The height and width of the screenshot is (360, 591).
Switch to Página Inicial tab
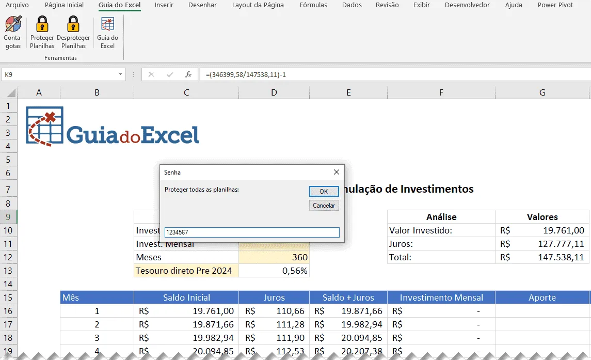tap(64, 5)
